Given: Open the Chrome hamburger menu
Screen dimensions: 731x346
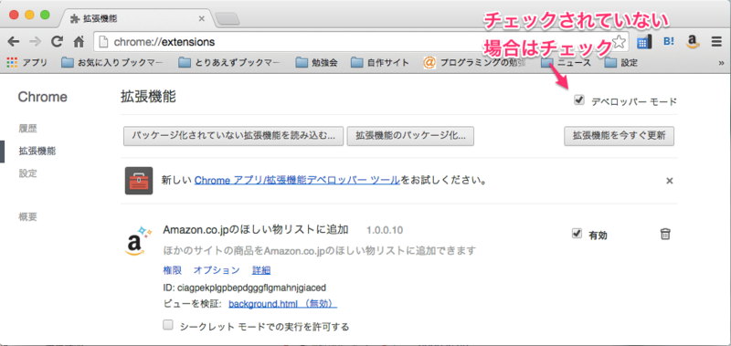Looking at the screenshot, I should click(716, 42).
